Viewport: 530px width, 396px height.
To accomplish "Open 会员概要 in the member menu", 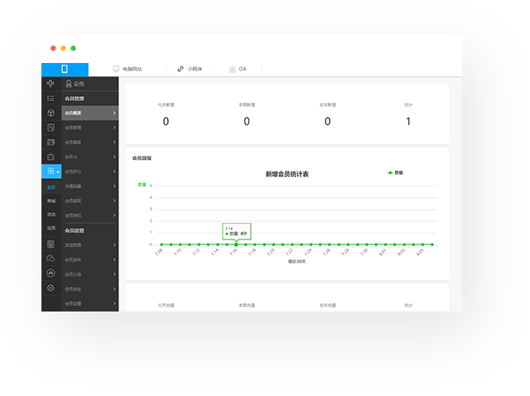I will tap(89, 113).
